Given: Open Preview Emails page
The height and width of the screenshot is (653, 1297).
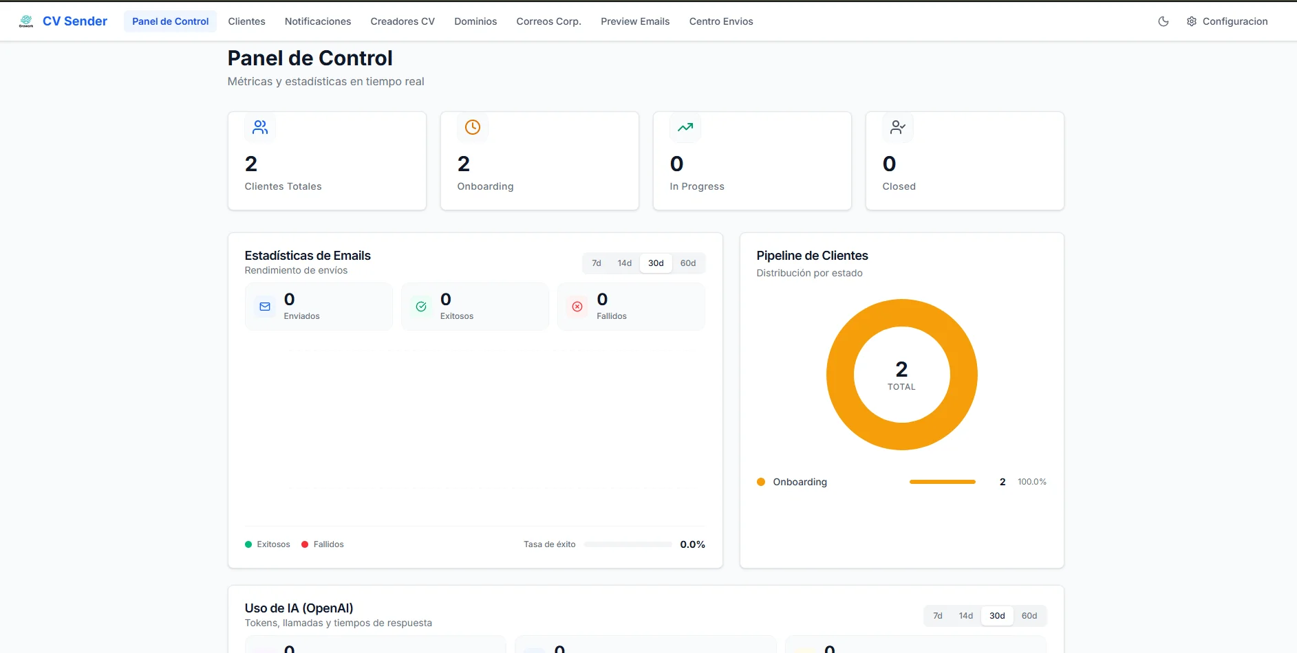Looking at the screenshot, I should coord(635,21).
